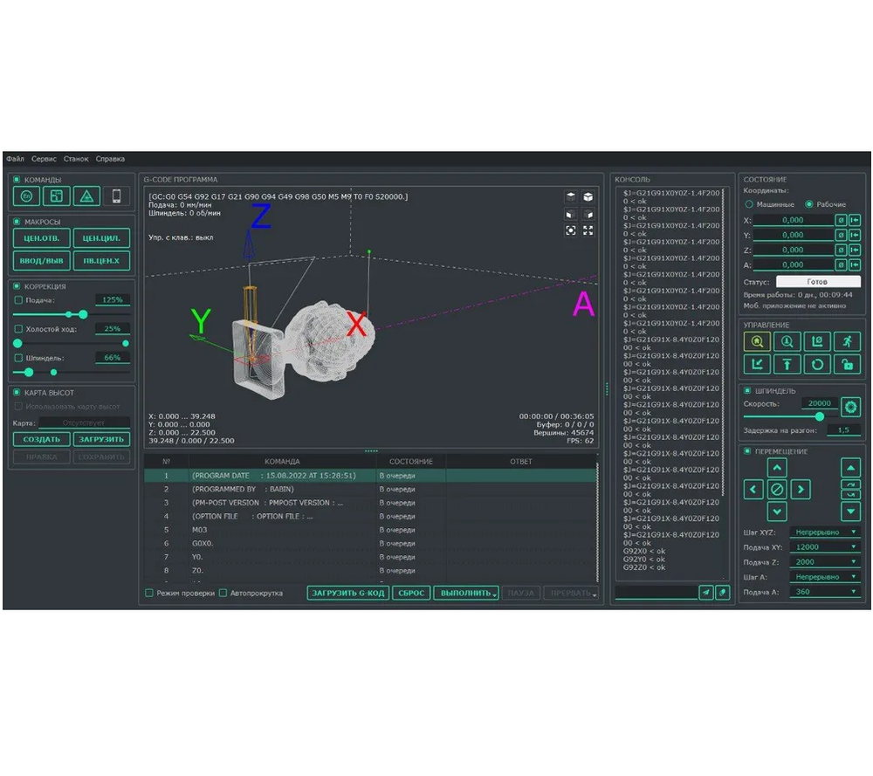Click the СБРОС button
The image size is (873, 776).
(x=410, y=593)
